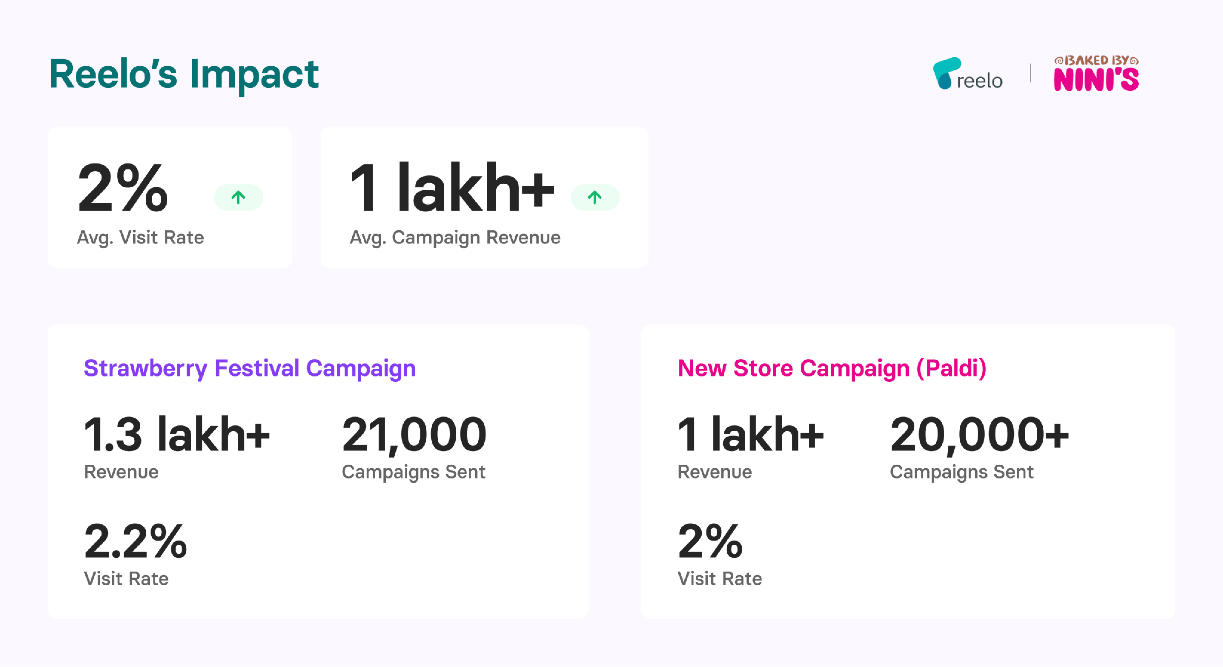Click Paldi campaign's 2% visit rate
The image size is (1223, 667).
pyautogui.click(x=710, y=541)
